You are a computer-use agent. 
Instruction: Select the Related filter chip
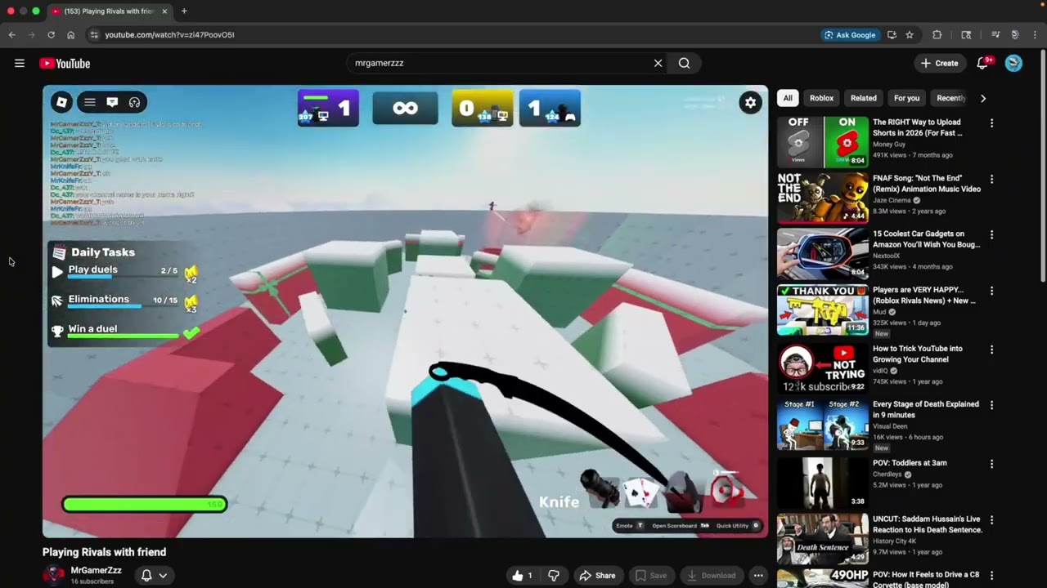pos(864,98)
